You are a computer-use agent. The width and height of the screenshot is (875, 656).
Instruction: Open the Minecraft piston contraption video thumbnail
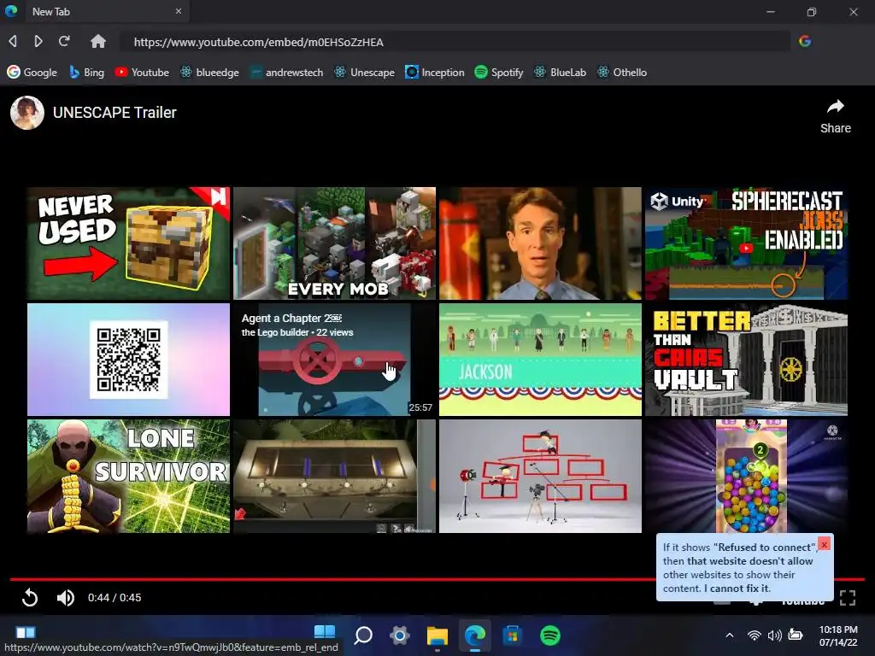point(334,476)
